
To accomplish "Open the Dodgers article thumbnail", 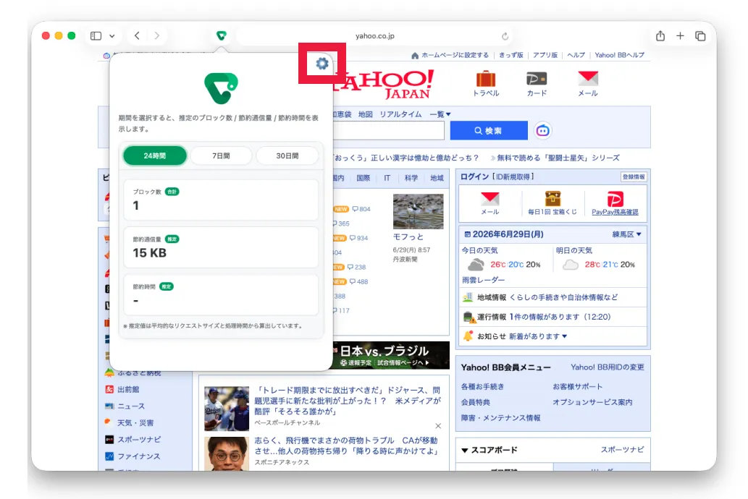I will (227, 409).
